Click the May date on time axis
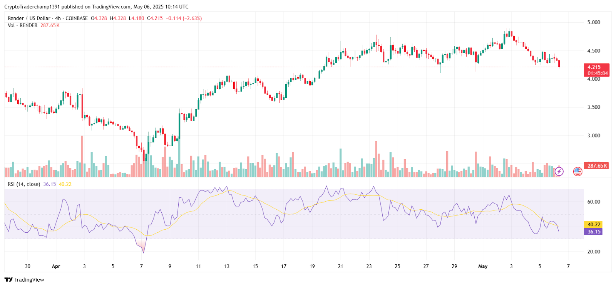The image size is (616, 287). 483,266
